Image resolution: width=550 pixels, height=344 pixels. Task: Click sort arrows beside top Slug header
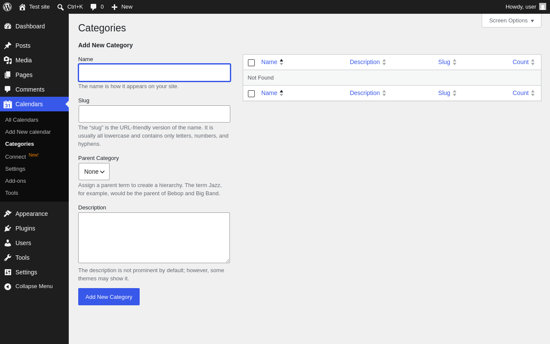(455, 62)
